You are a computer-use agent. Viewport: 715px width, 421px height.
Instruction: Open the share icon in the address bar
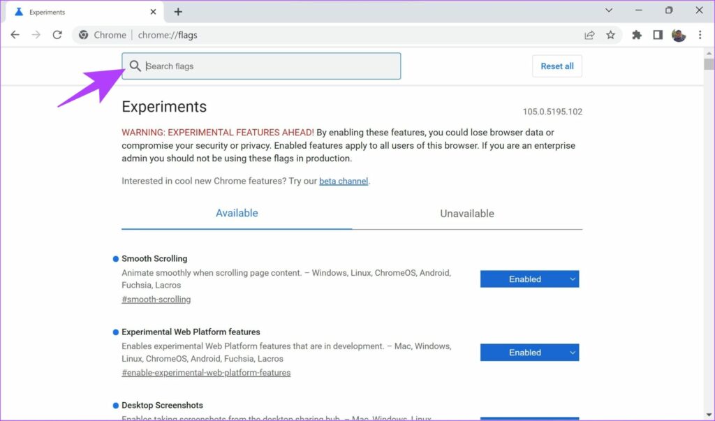coord(589,34)
